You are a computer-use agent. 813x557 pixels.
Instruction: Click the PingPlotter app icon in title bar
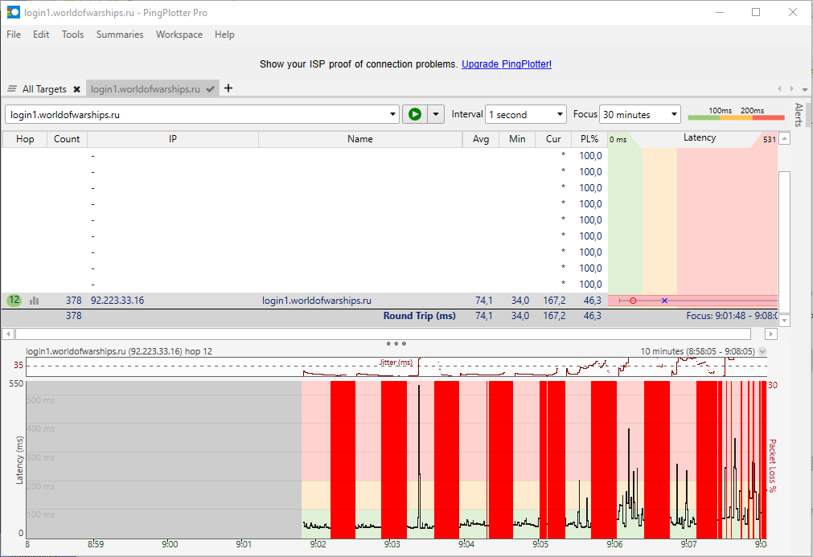[x=13, y=12]
